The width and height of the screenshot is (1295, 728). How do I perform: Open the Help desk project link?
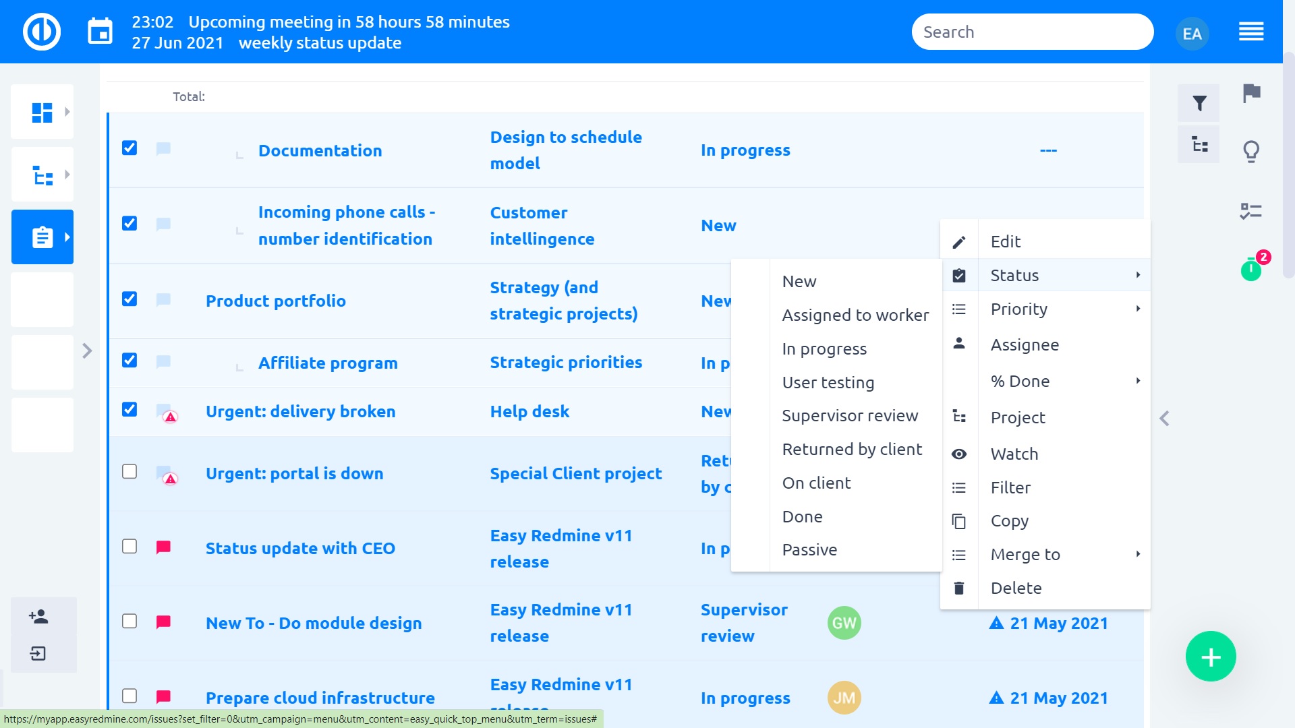[529, 411]
